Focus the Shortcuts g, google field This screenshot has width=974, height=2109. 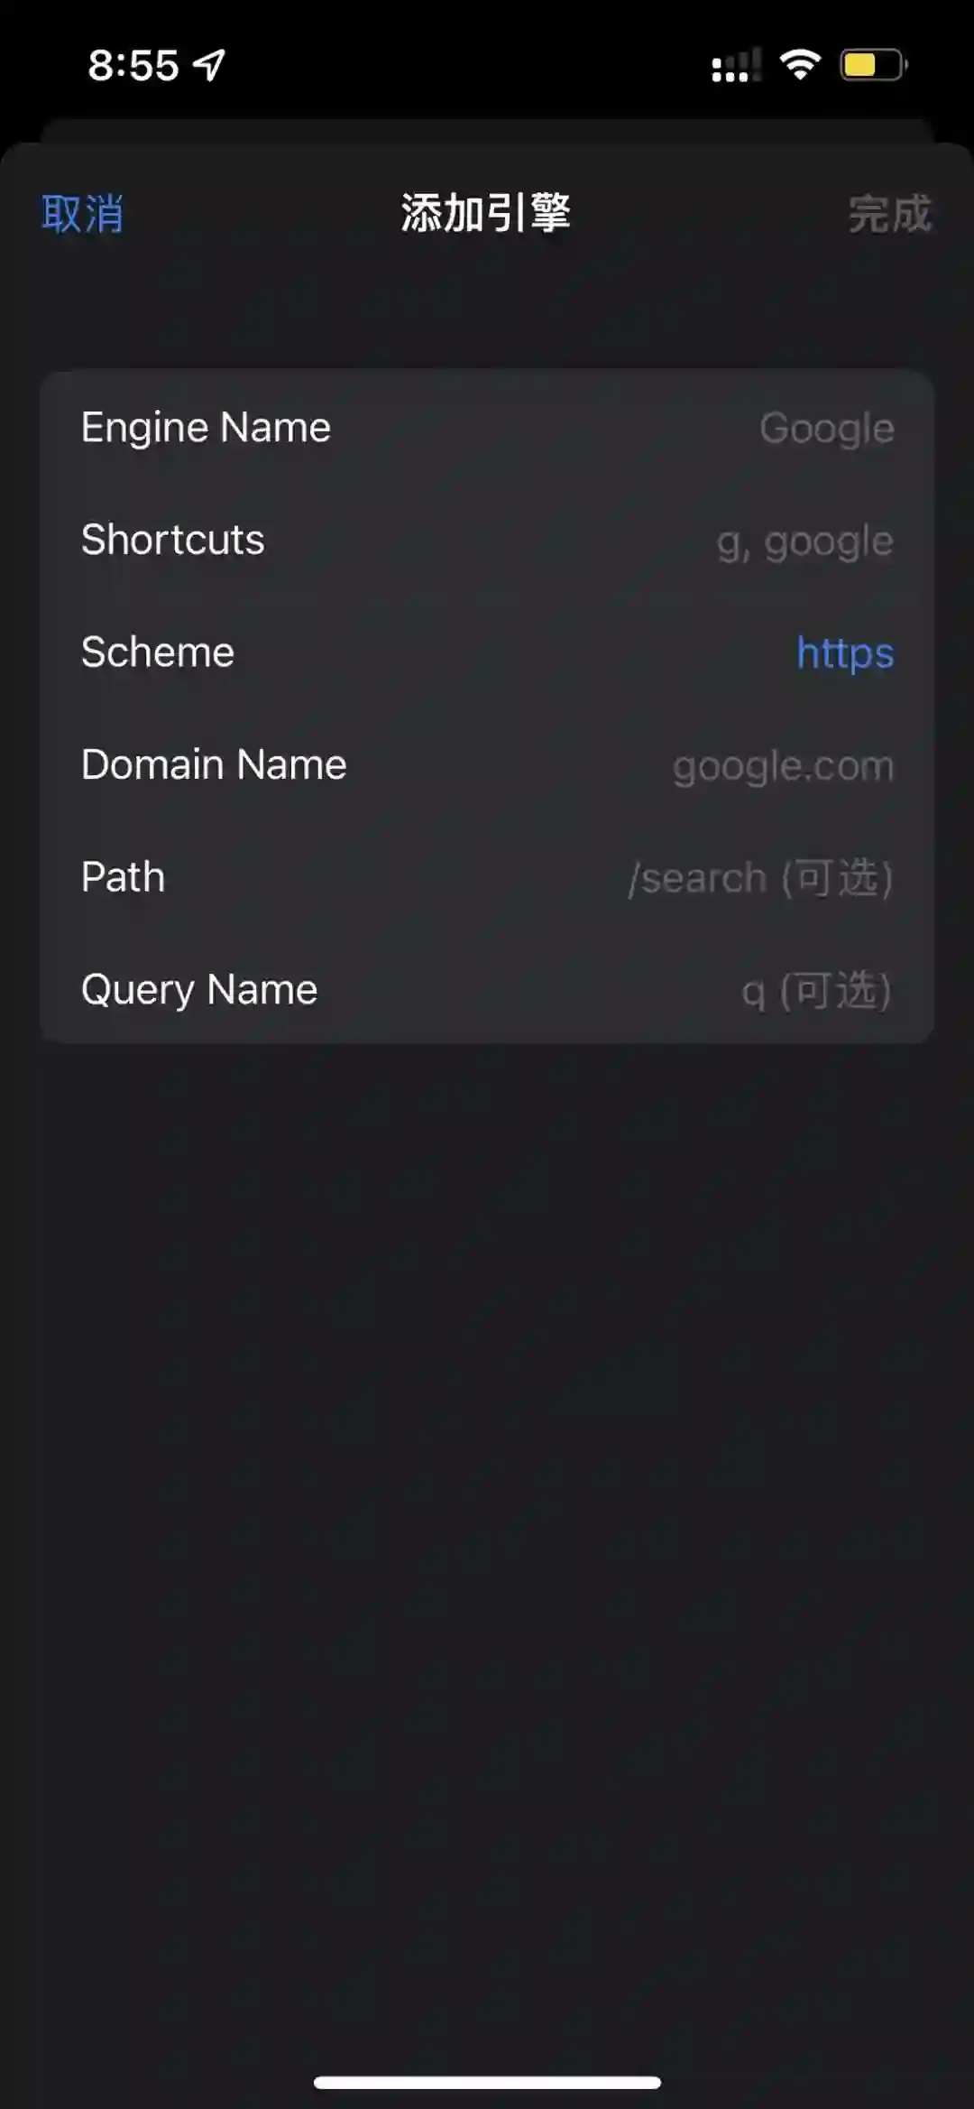(805, 541)
